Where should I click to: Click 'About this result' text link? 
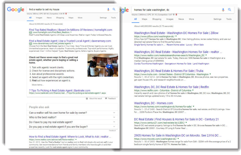coord(95,99)
